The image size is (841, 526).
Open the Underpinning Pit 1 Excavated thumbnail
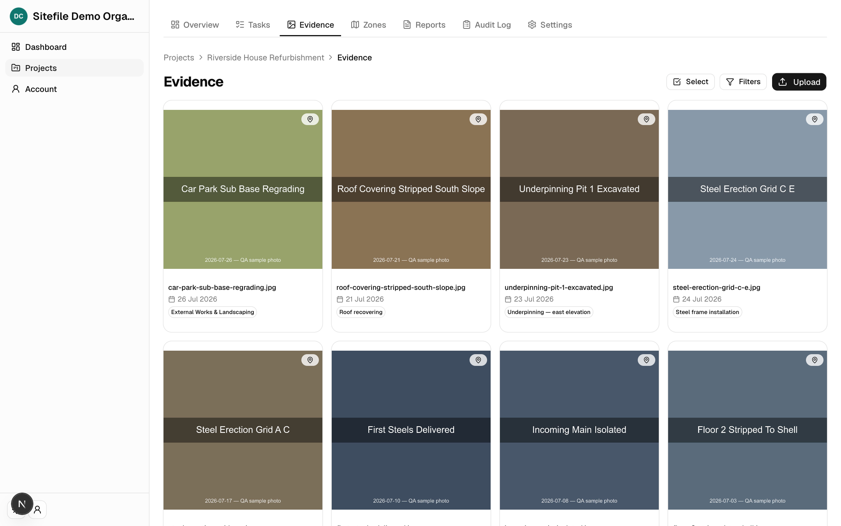(x=579, y=189)
